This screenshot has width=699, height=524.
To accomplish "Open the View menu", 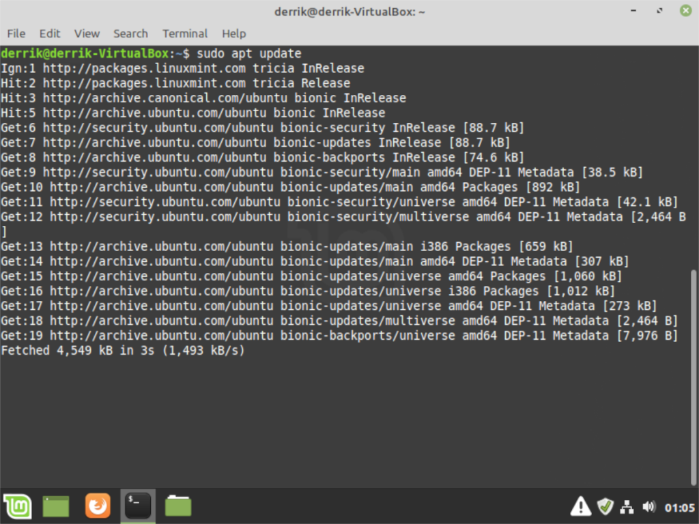I will 86,33.
